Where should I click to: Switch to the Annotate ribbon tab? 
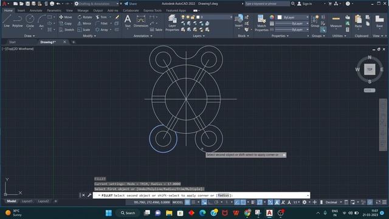tap(36, 11)
